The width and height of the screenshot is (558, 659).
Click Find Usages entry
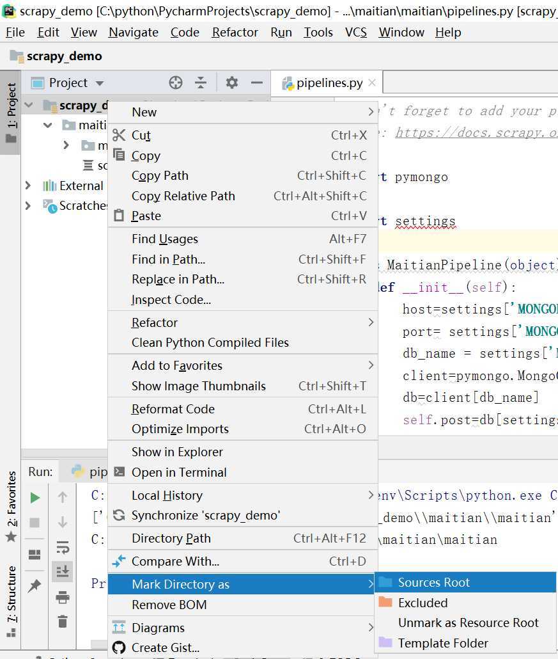tap(243, 239)
